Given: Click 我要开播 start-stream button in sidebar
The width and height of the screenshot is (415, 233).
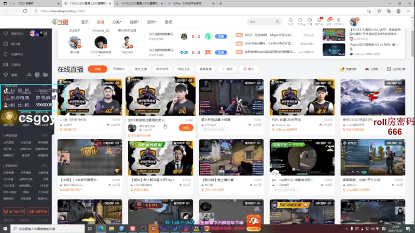Looking at the screenshot, I should (38, 212).
